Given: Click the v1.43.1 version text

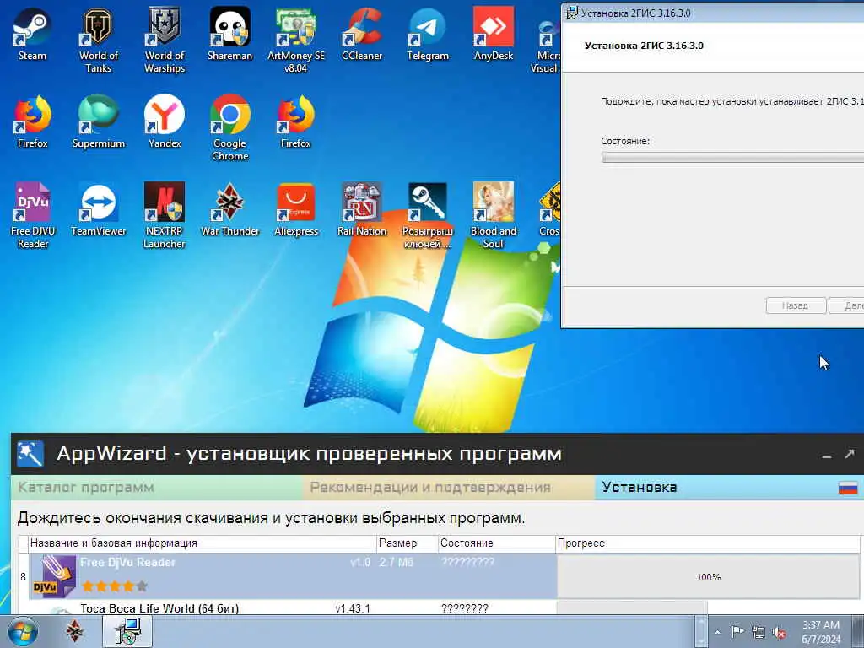Looking at the screenshot, I should (353, 608).
